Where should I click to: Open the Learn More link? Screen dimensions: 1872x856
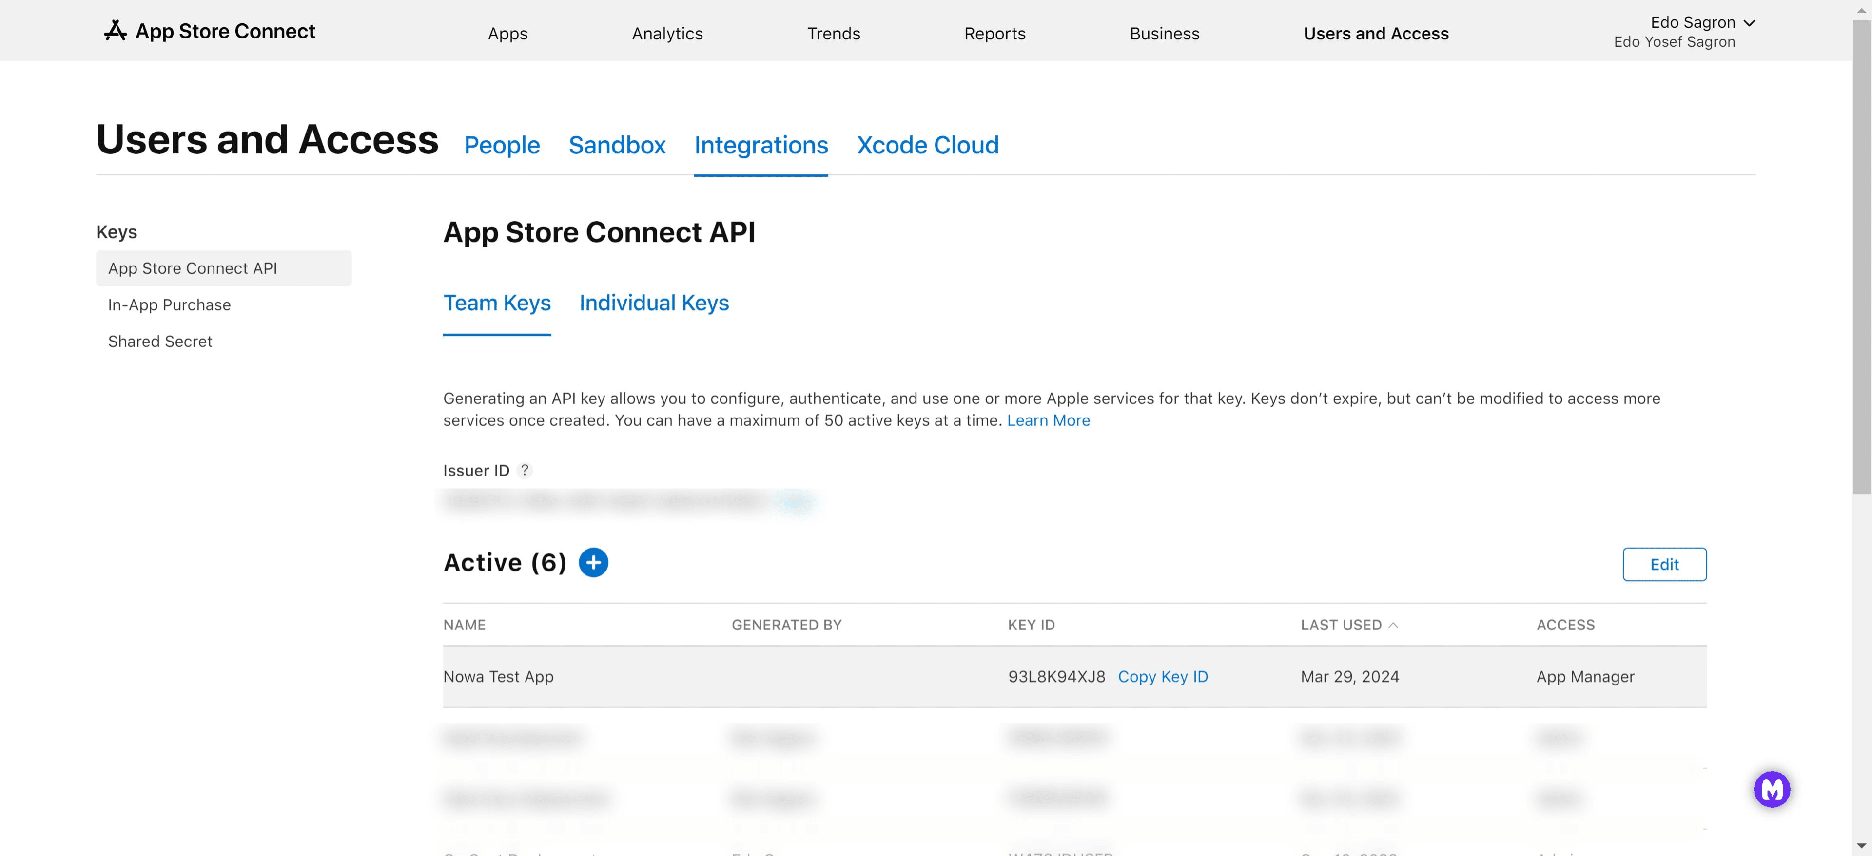[x=1048, y=420]
